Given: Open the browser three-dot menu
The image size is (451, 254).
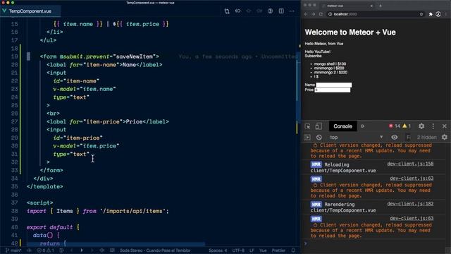Looking at the screenshot, I should tap(446, 14).
